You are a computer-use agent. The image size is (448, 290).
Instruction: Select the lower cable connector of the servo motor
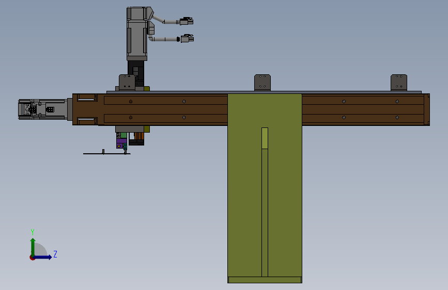point(187,38)
